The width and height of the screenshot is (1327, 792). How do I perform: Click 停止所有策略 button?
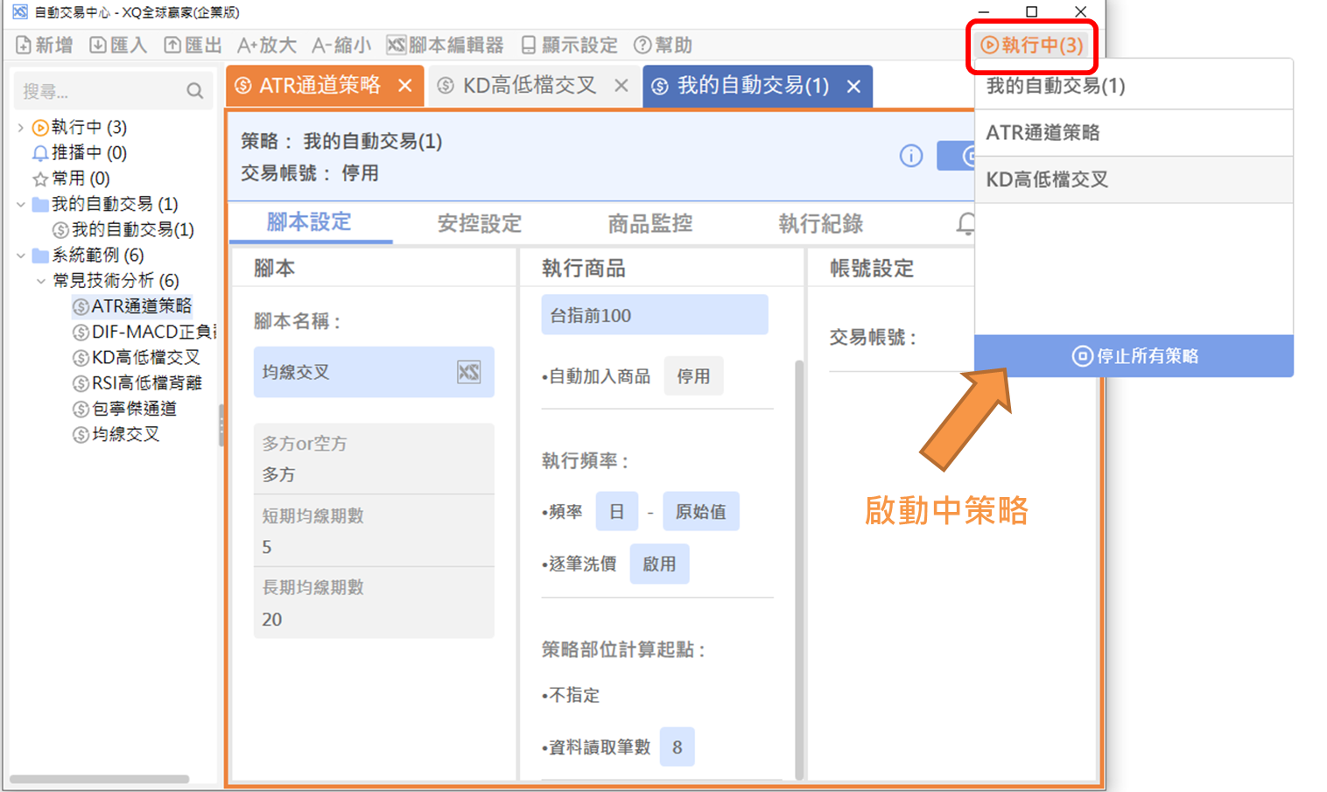tap(1134, 356)
